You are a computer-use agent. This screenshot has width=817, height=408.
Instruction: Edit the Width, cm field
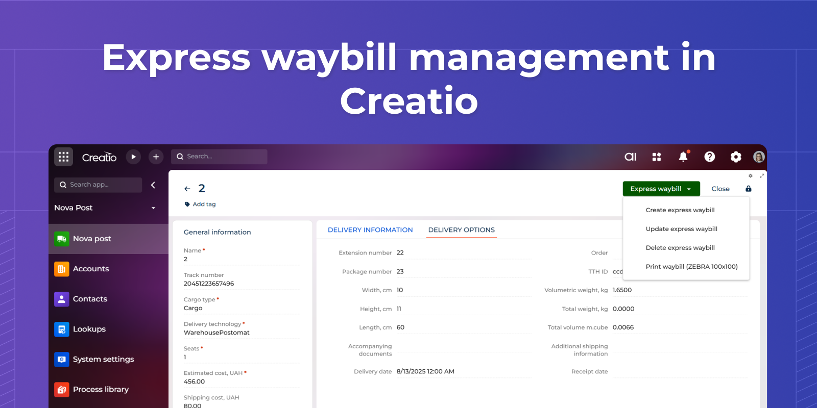click(463, 290)
